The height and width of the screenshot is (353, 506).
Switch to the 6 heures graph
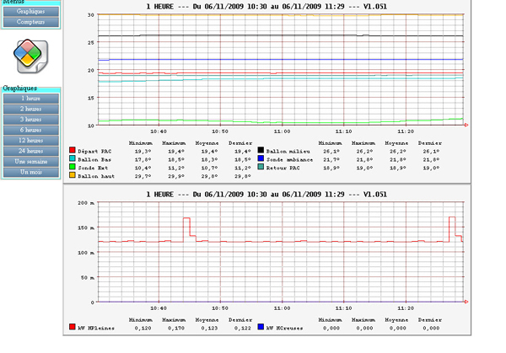tap(30, 130)
